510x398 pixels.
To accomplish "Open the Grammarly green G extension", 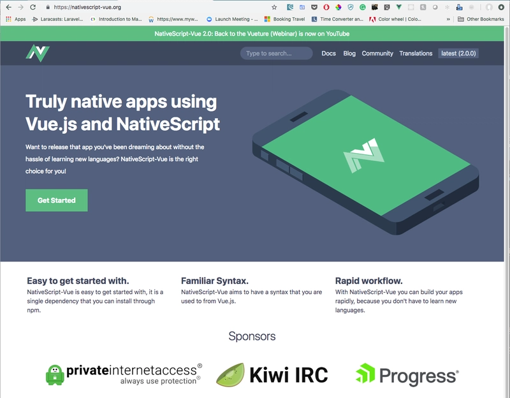I will 362,7.
